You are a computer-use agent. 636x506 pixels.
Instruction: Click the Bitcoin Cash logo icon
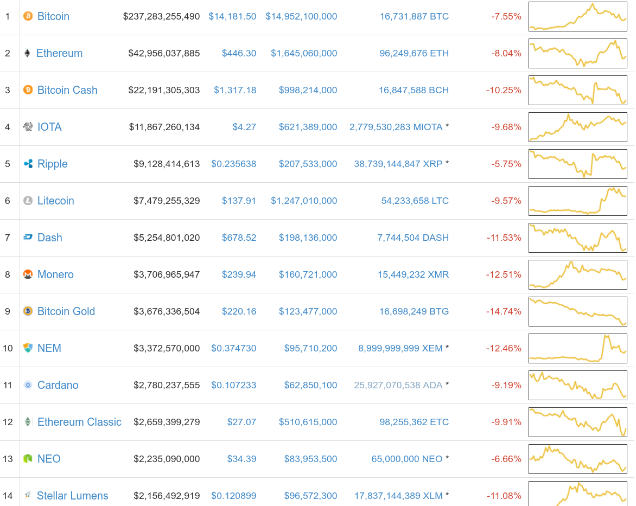tap(28, 89)
